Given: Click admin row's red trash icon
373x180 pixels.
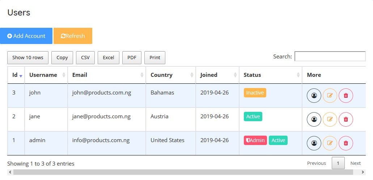Looking at the screenshot, I should pyautogui.click(x=346, y=143).
